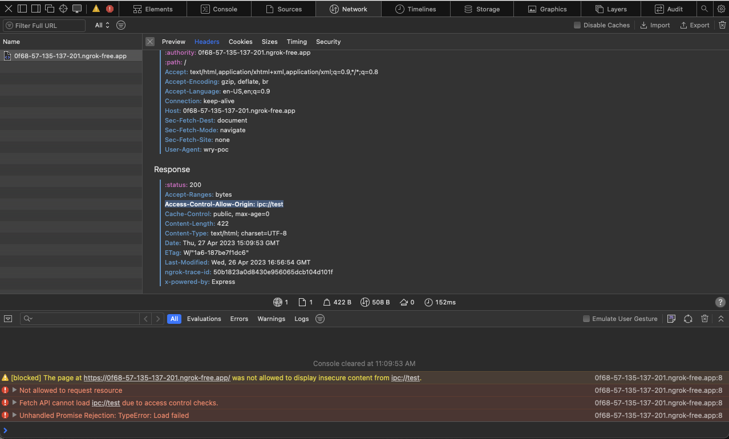Image resolution: width=729 pixels, height=439 pixels.
Task: Clear console messages with the trash icon
Action: pyautogui.click(x=704, y=319)
